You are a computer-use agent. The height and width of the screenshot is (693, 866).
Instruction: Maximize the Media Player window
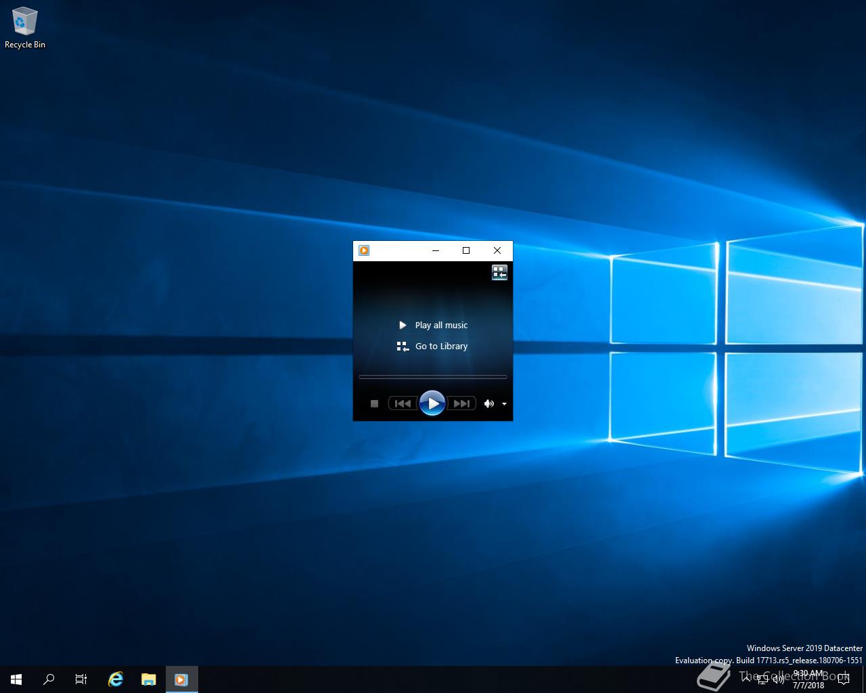coord(466,250)
